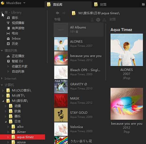Select the 器乐 folder
This screenshot has height=144, width=146.
(x=18, y=116)
